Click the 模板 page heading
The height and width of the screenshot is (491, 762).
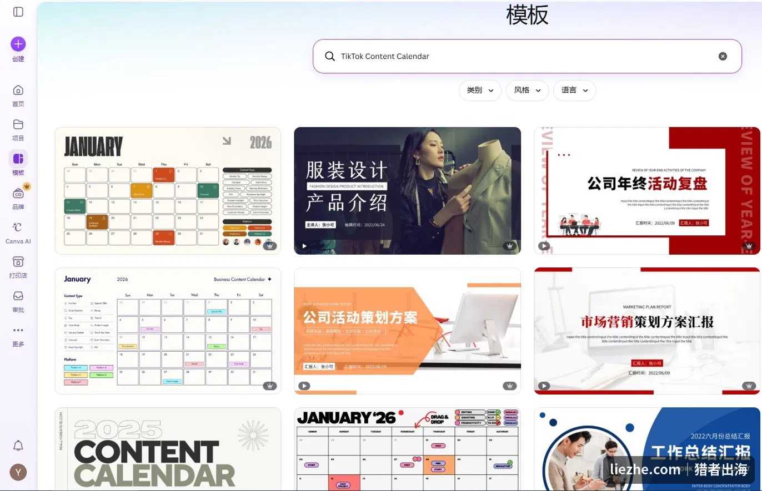[527, 15]
